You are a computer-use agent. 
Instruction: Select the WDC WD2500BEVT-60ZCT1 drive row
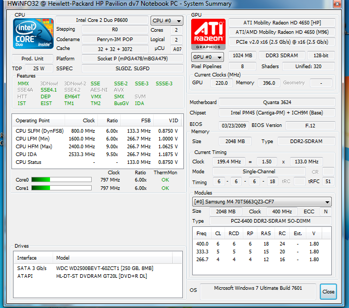pyautogui.click(x=98, y=268)
